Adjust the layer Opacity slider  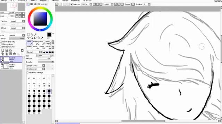point(17,39)
